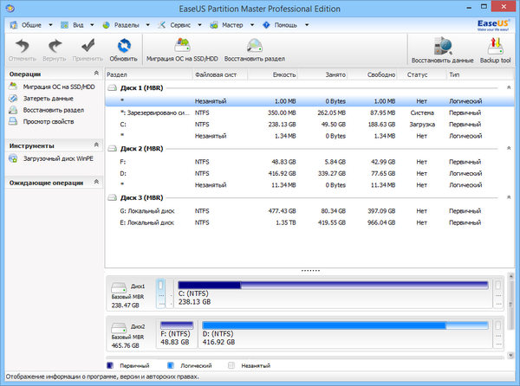Create Загрузочный диск WinPE
The height and width of the screenshot is (386, 520).
(x=58, y=158)
